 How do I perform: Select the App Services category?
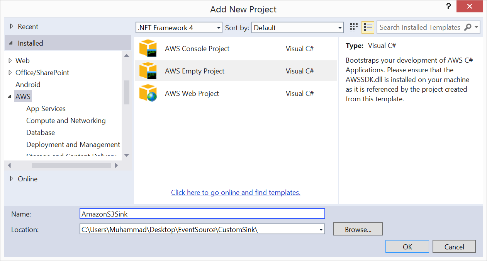pyautogui.click(x=46, y=109)
